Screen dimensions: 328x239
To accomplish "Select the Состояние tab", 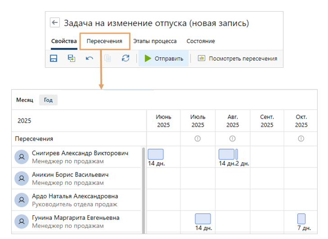I will (200, 41).
